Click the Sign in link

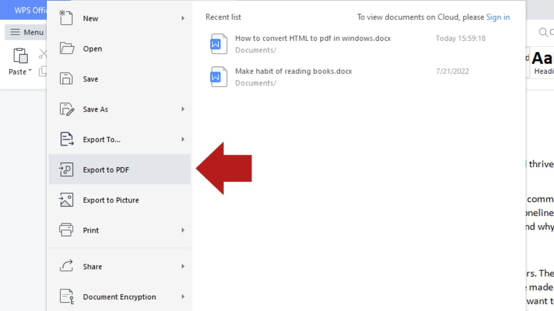[498, 17]
